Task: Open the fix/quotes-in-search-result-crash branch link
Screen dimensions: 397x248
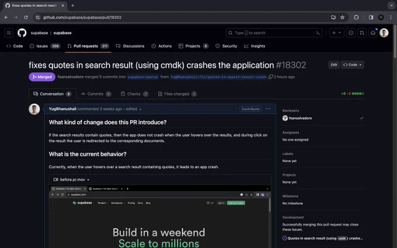Action: pos(218,77)
